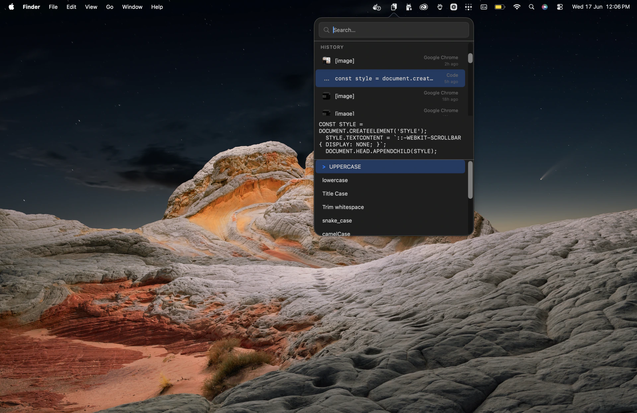Image resolution: width=637 pixels, height=413 pixels.
Task: Select the 'const style = document.creat…' entry
Action: coord(390,78)
